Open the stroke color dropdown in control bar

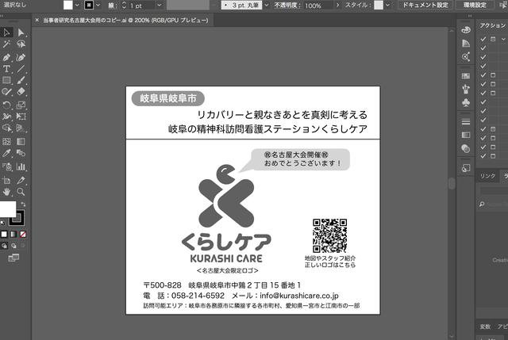(x=98, y=6)
